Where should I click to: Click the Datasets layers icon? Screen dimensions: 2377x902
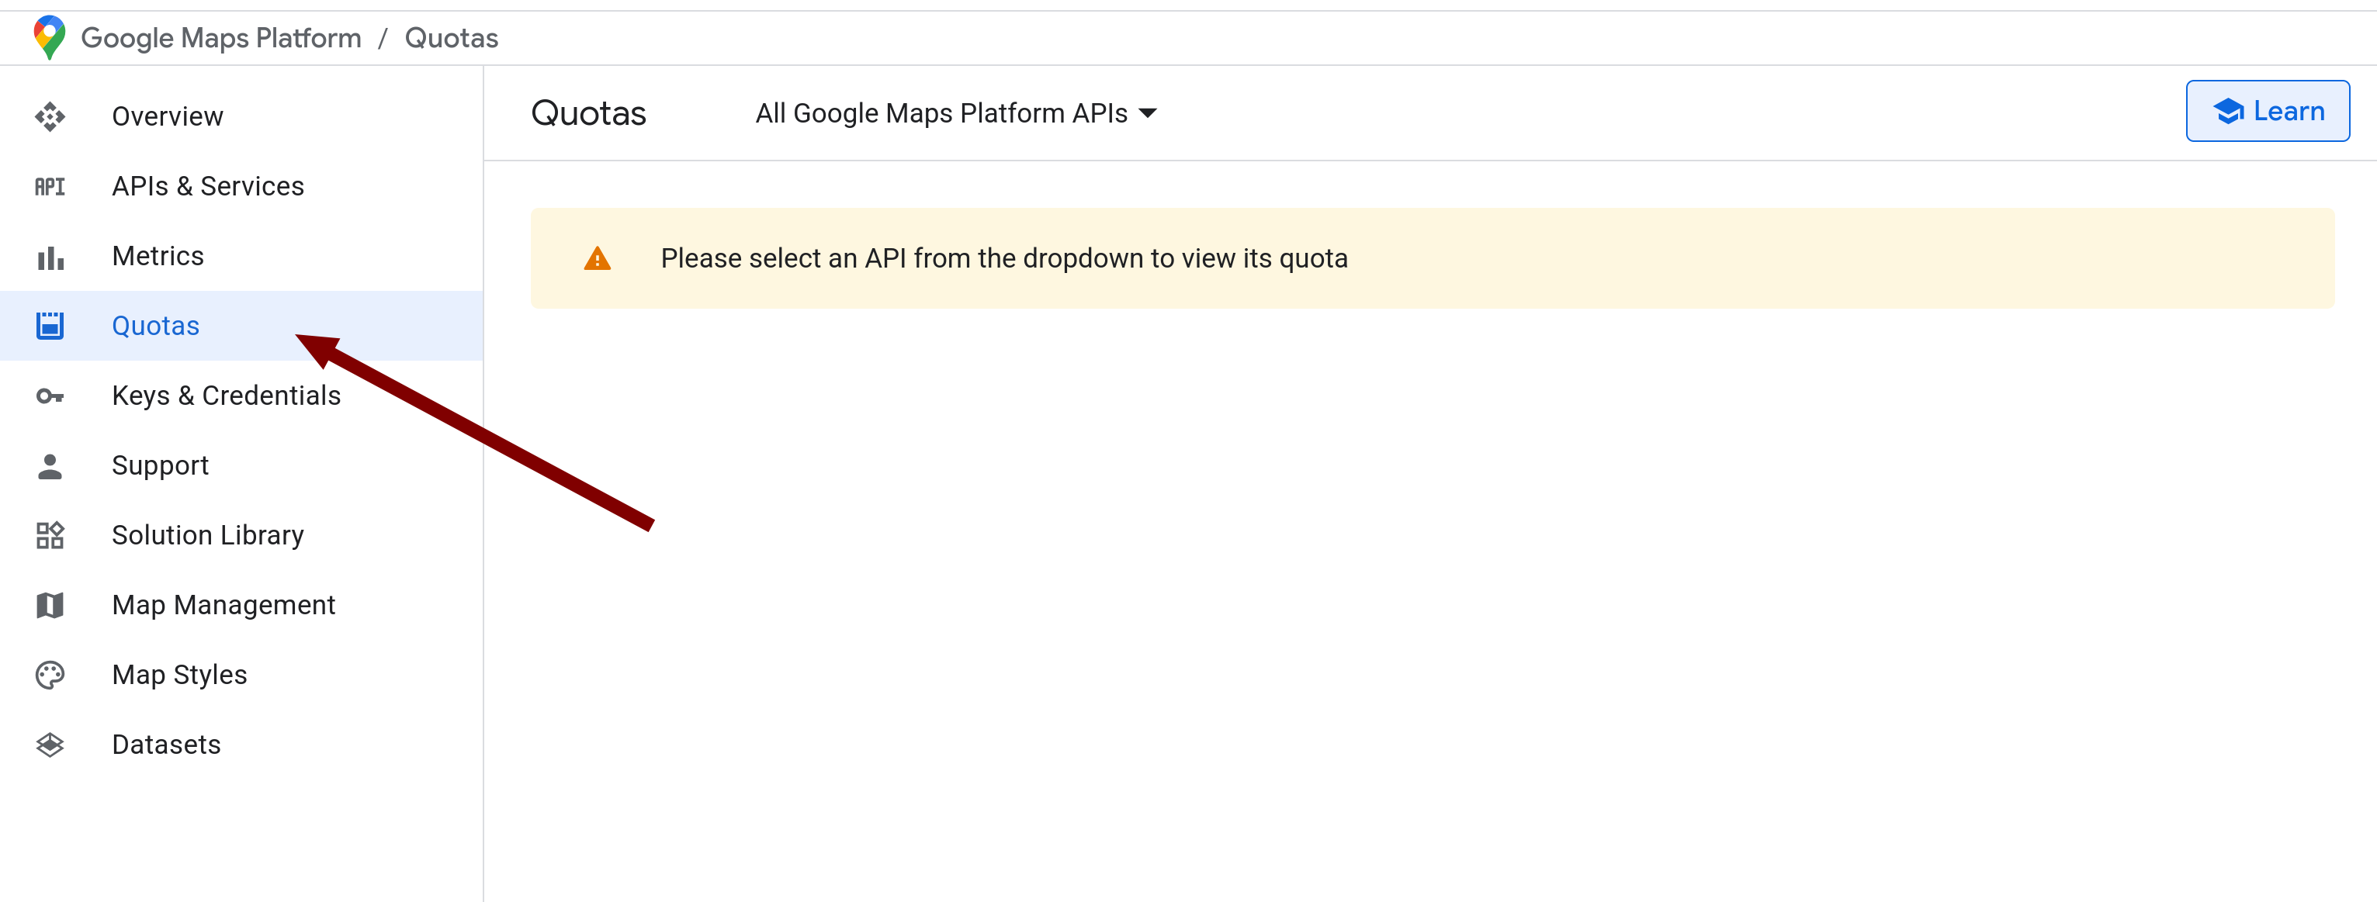coord(50,745)
